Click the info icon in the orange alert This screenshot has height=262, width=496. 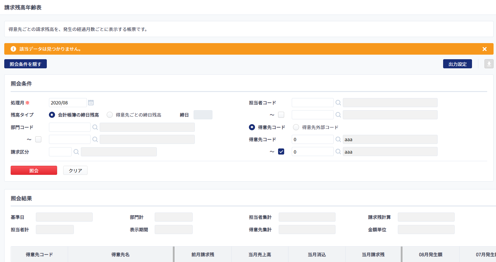click(13, 49)
